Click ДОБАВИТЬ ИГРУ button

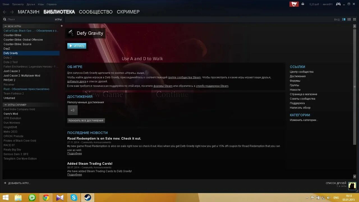coord(17,183)
